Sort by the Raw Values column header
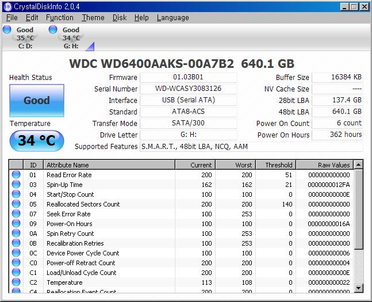The image size is (372, 302). click(x=324, y=165)
